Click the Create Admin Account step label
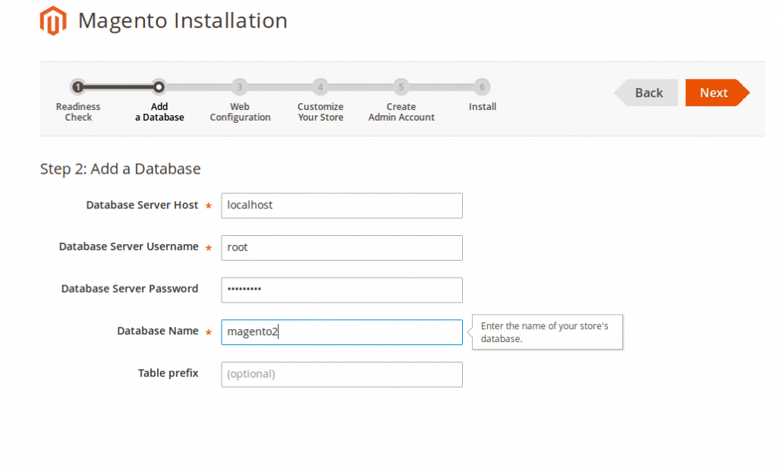Viewport: 777px width, 471px height. click(x=401, y=112)
